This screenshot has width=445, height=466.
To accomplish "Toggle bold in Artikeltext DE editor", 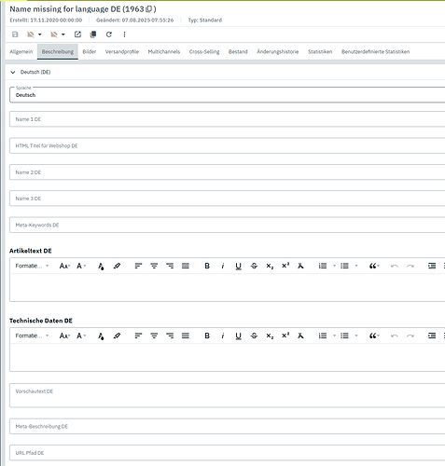I will point(207,266).
